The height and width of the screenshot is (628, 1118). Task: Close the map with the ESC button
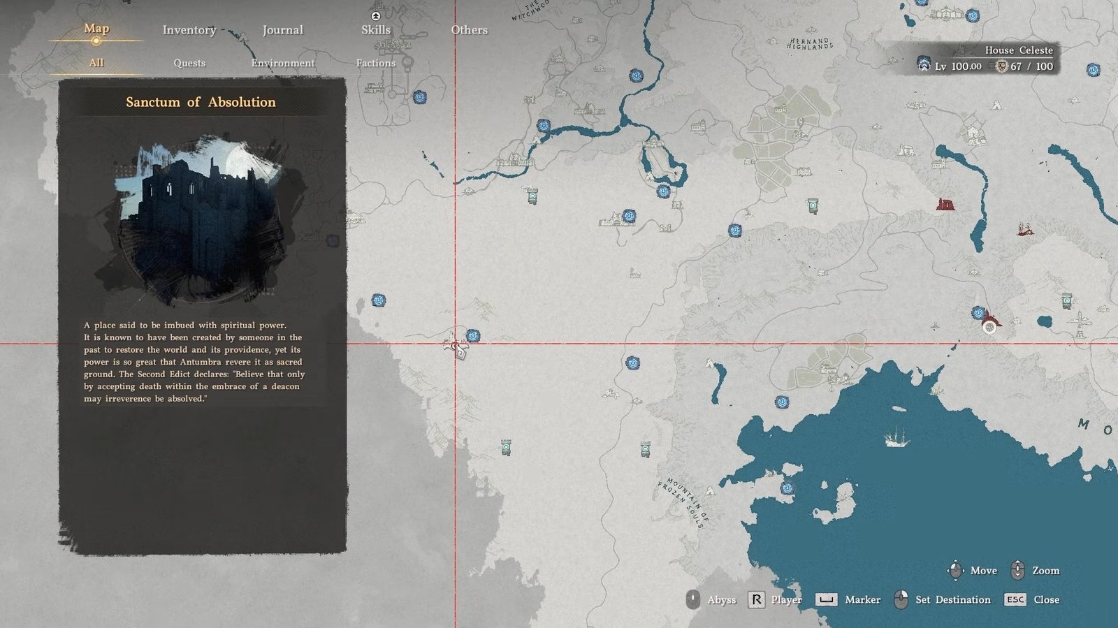[x=1015, y=599]
